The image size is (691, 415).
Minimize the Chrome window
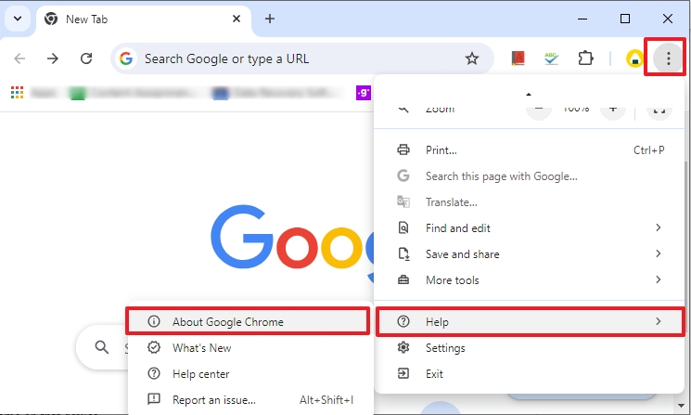tap(582, 19)
